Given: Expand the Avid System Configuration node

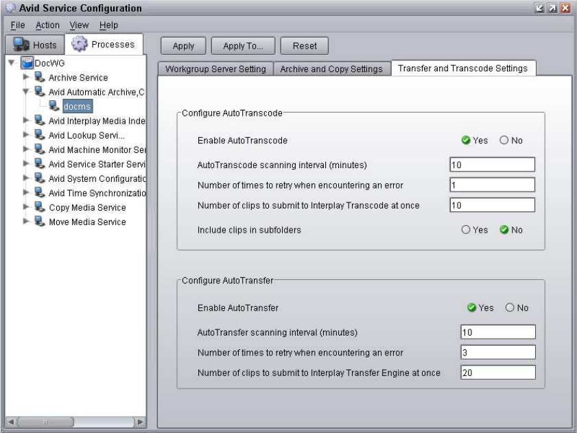Looking at the screenshot, I should (26, 178).
